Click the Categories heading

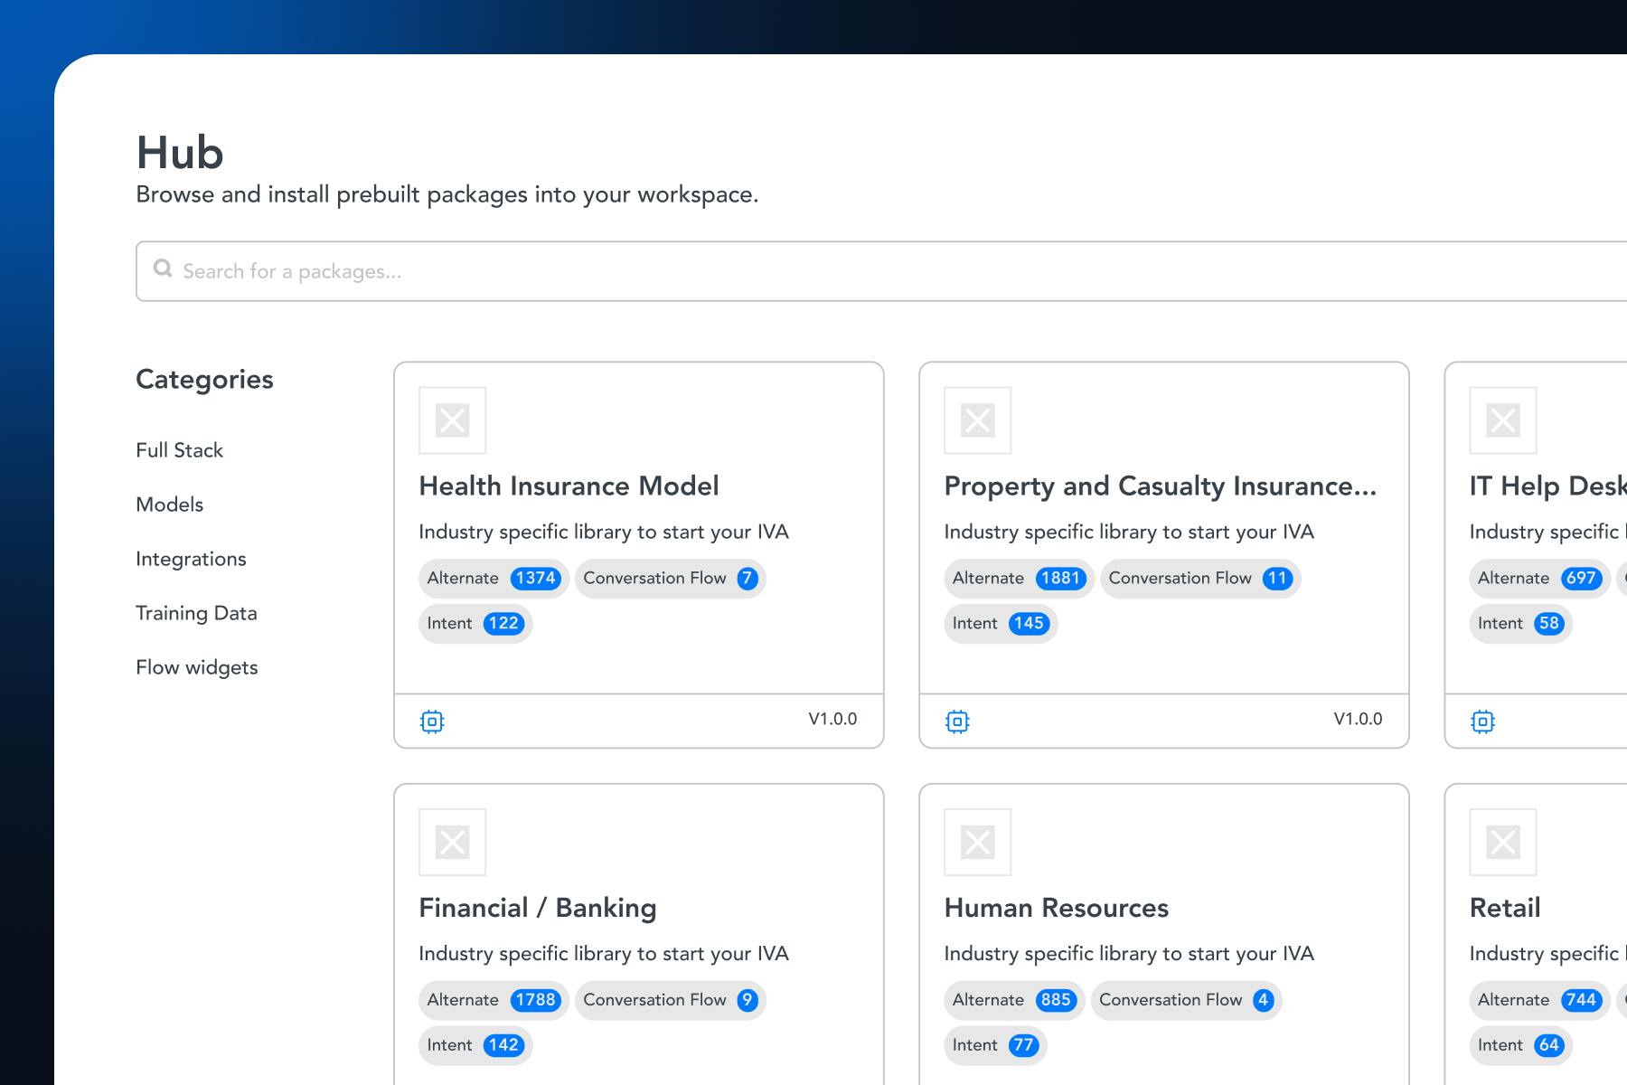[x=204, y=380]
